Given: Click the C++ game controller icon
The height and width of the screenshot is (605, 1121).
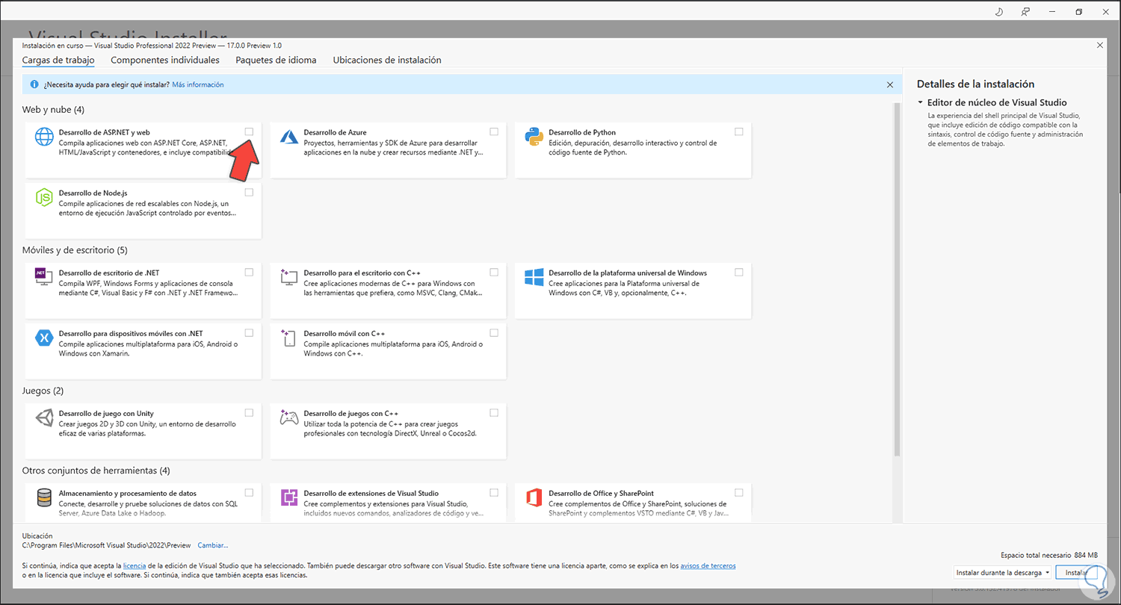Looking at the screenshot, I should coord(289,418).
